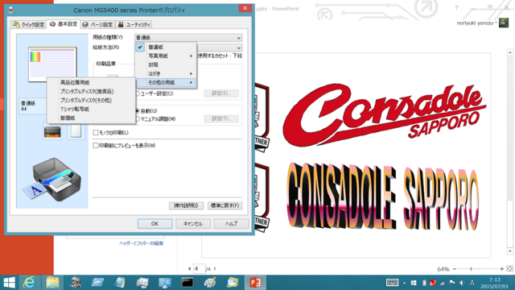
Task: Click the 操作説明(I) button
Action: [186, 206]
